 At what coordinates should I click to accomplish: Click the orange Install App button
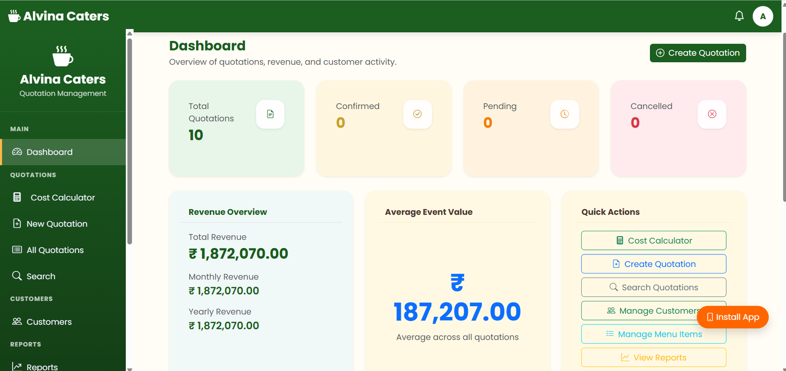(732, 317)
